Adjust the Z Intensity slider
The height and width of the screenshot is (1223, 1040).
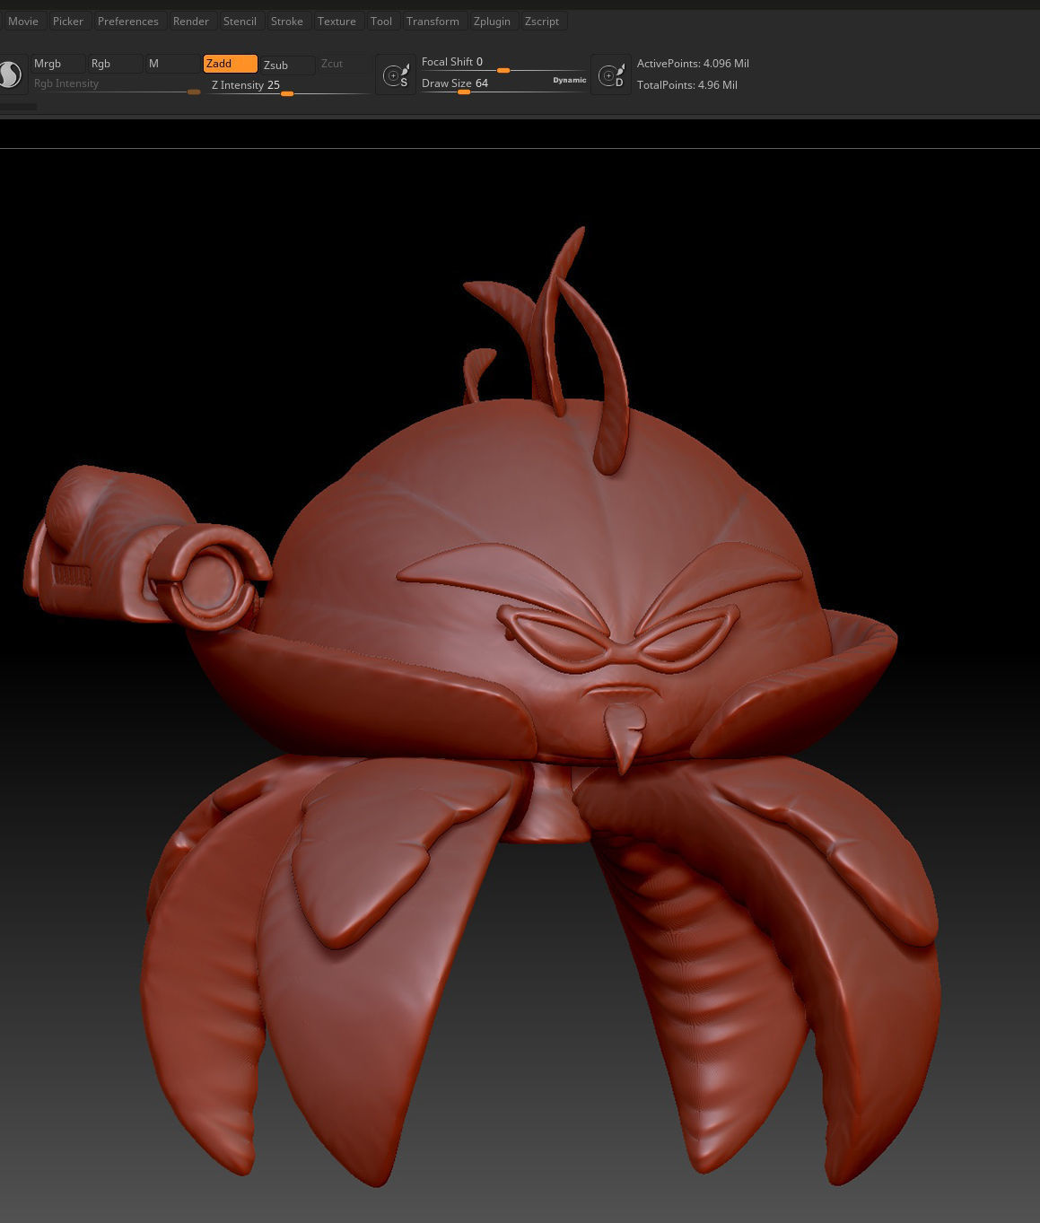pos(289,86)
